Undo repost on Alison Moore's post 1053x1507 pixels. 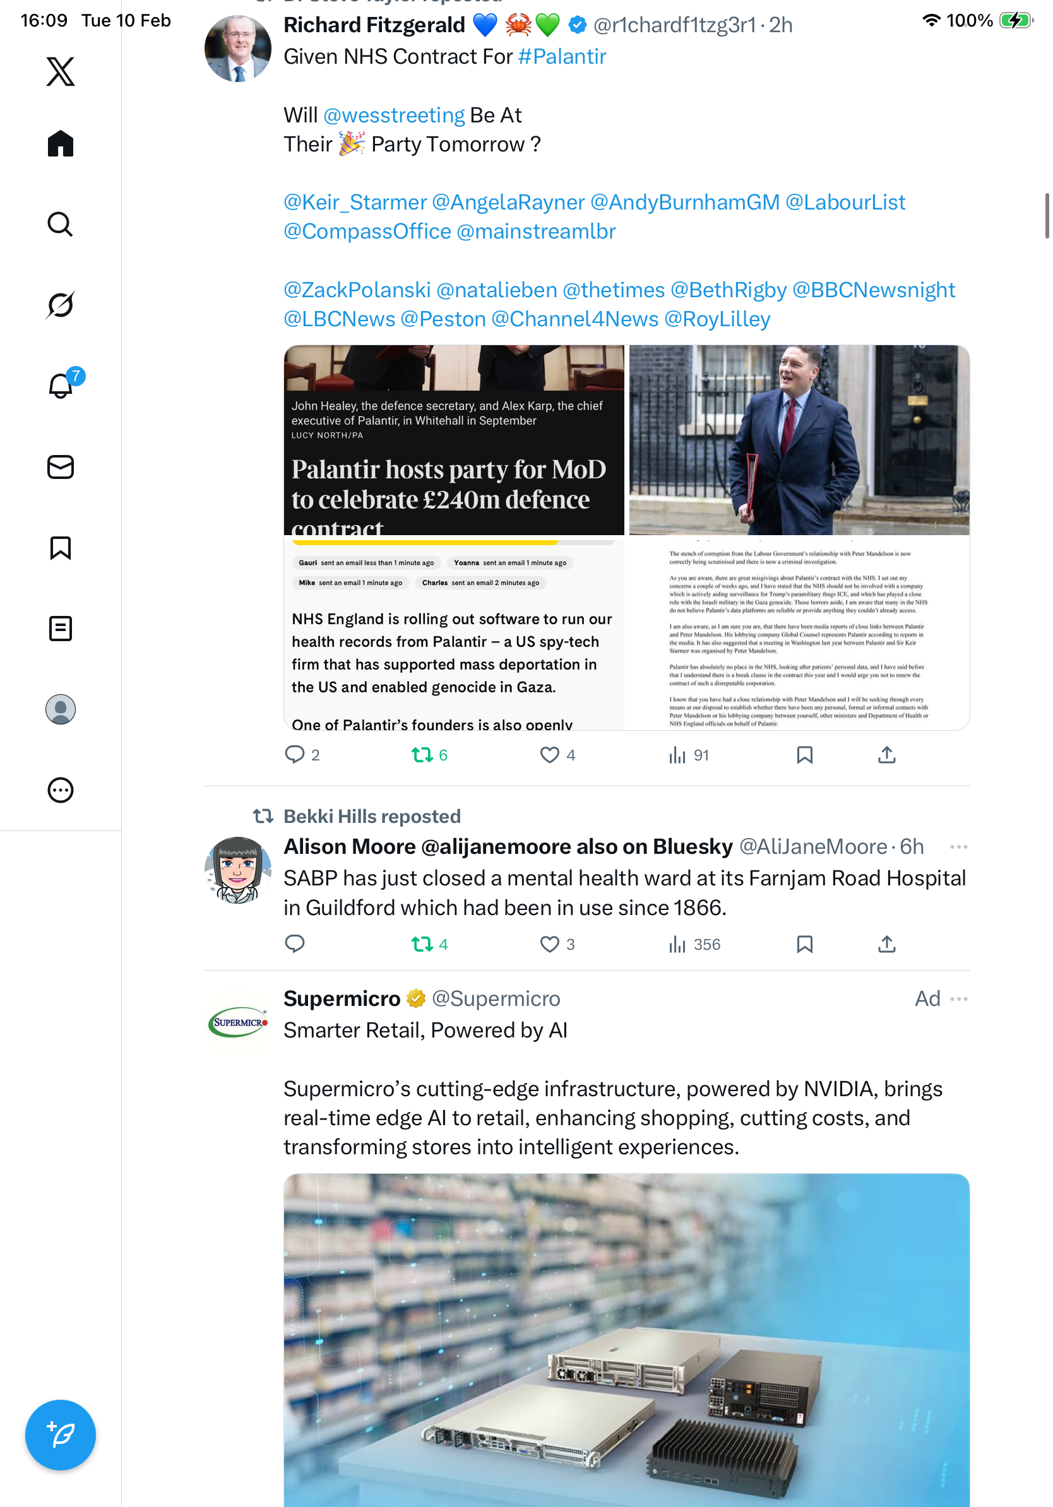click(x=429, y=944)
